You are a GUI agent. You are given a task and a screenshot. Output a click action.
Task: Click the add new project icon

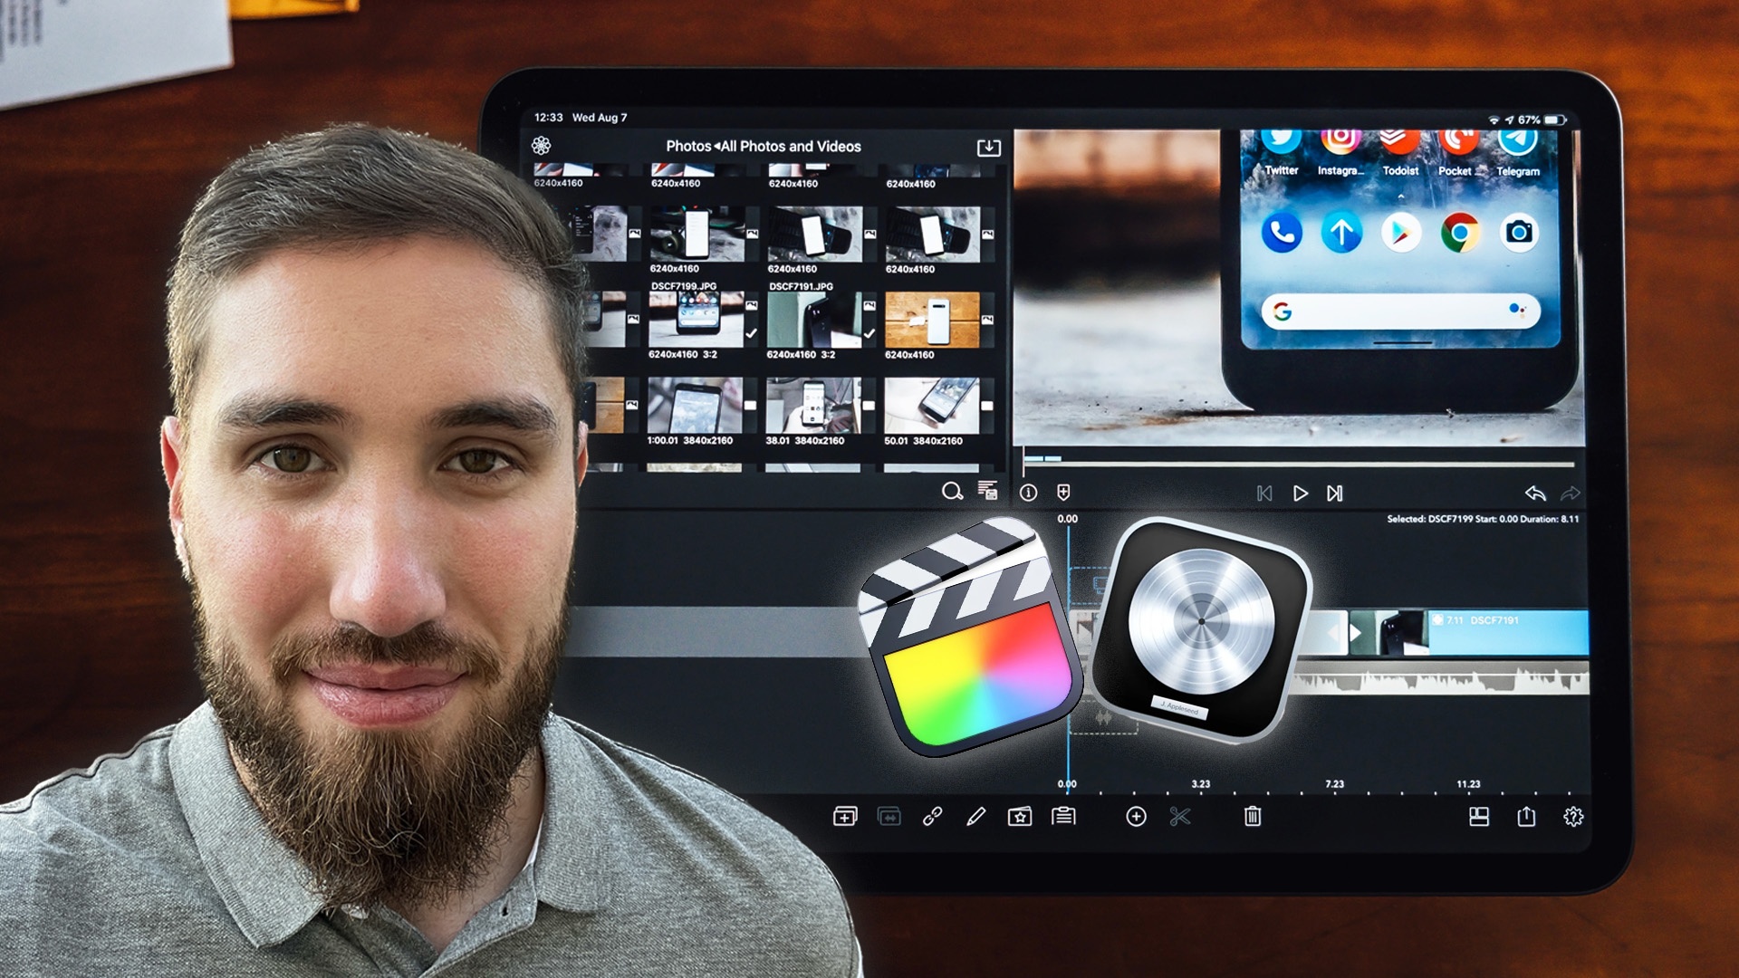tap(844, 817)
